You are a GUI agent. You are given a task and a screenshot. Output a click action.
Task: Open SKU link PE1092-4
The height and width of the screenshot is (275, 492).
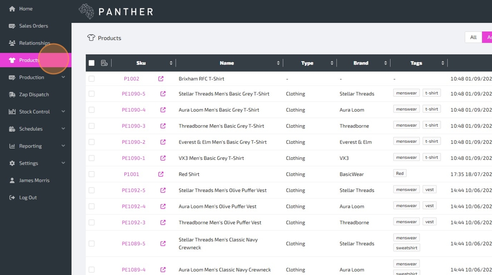tap(134, 206)
